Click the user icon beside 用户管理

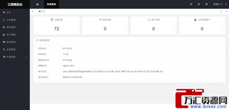click(4, 35)
